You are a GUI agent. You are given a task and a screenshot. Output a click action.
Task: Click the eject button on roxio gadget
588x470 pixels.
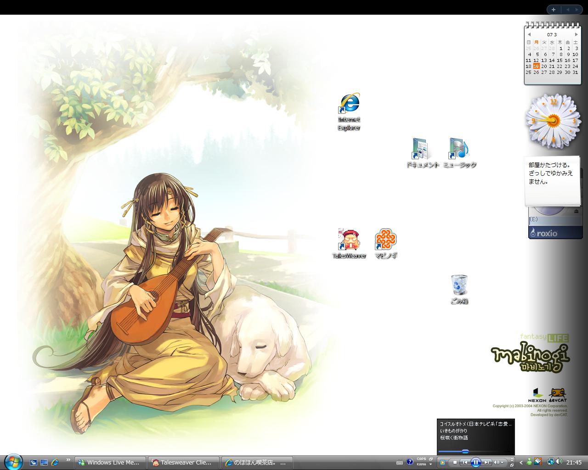point(577,212)
